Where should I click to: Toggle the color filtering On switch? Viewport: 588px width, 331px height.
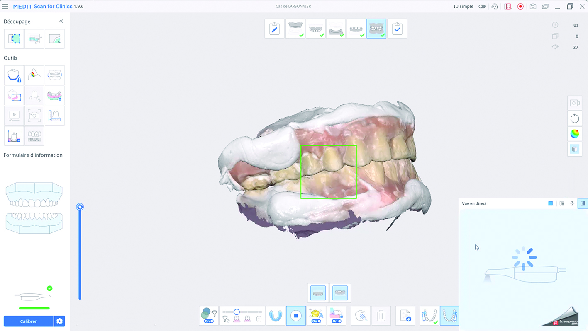coord(209,321)
